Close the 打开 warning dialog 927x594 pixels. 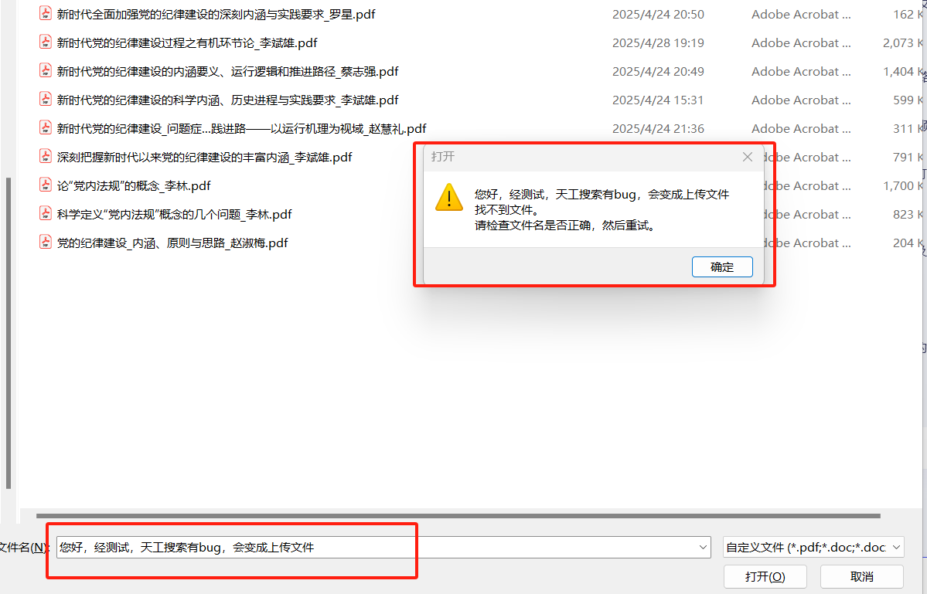point(748,157)
